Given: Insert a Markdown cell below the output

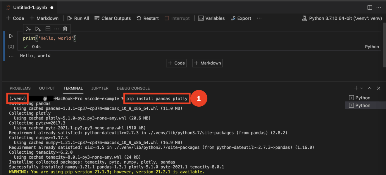Looking at the screenshot, I should 207,63.
